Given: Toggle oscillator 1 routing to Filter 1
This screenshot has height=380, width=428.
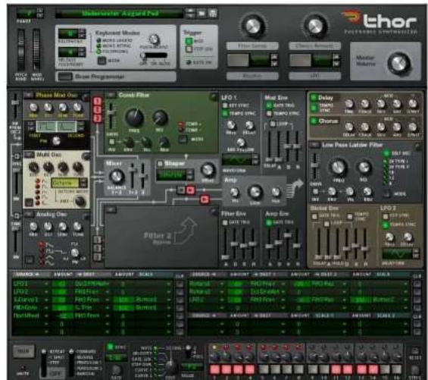Looking at the screenshot, I should pos(98,102).
